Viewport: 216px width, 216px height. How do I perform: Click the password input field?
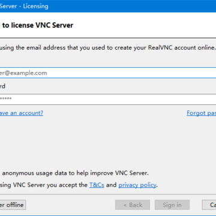[108, 99]
